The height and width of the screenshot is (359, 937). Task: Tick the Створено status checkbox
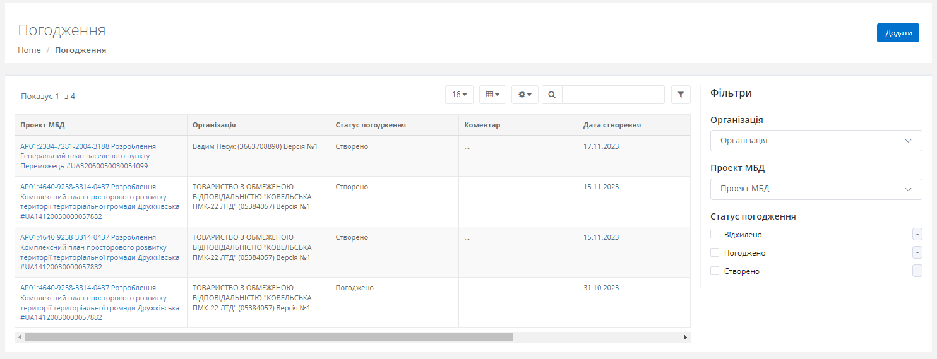pyautogui.click(x=715, y=271)
